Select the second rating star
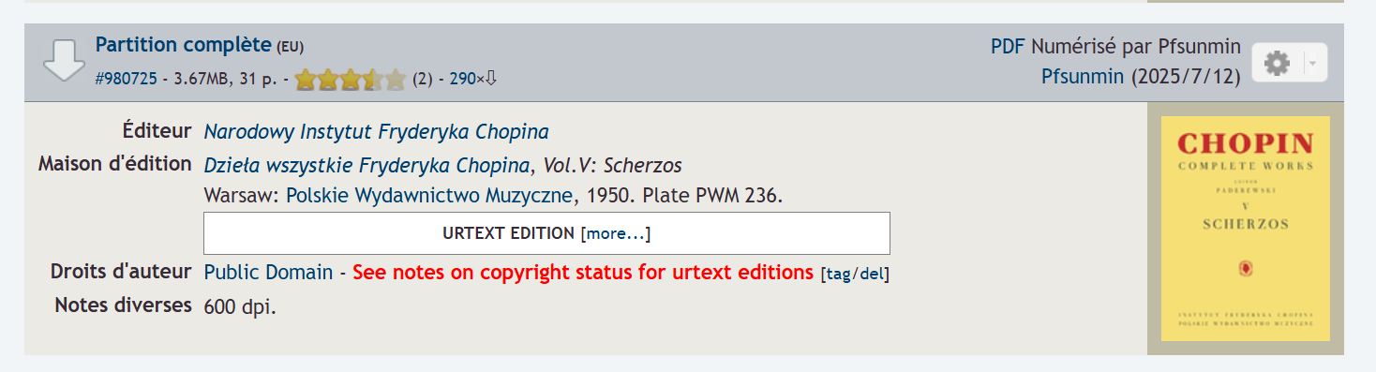Image resolution: width=1376 pixels, height=372 pixels. tap(328, 80)
